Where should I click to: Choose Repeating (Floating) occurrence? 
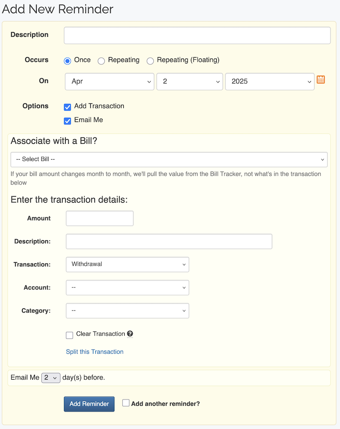(x=150, y=60)
